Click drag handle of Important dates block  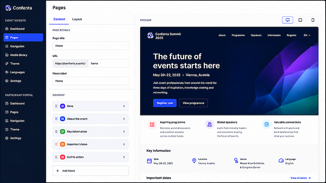[56, 144]
